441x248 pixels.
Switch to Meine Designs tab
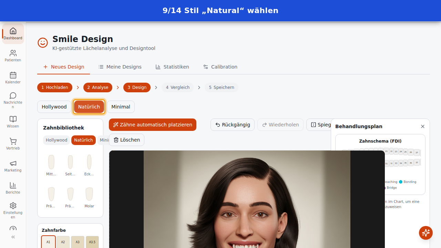120,67
